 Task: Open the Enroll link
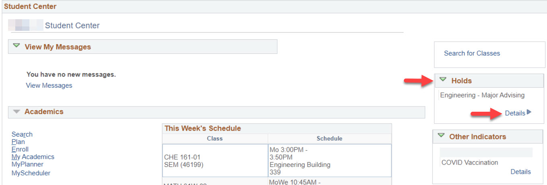(x=20, y=149)
